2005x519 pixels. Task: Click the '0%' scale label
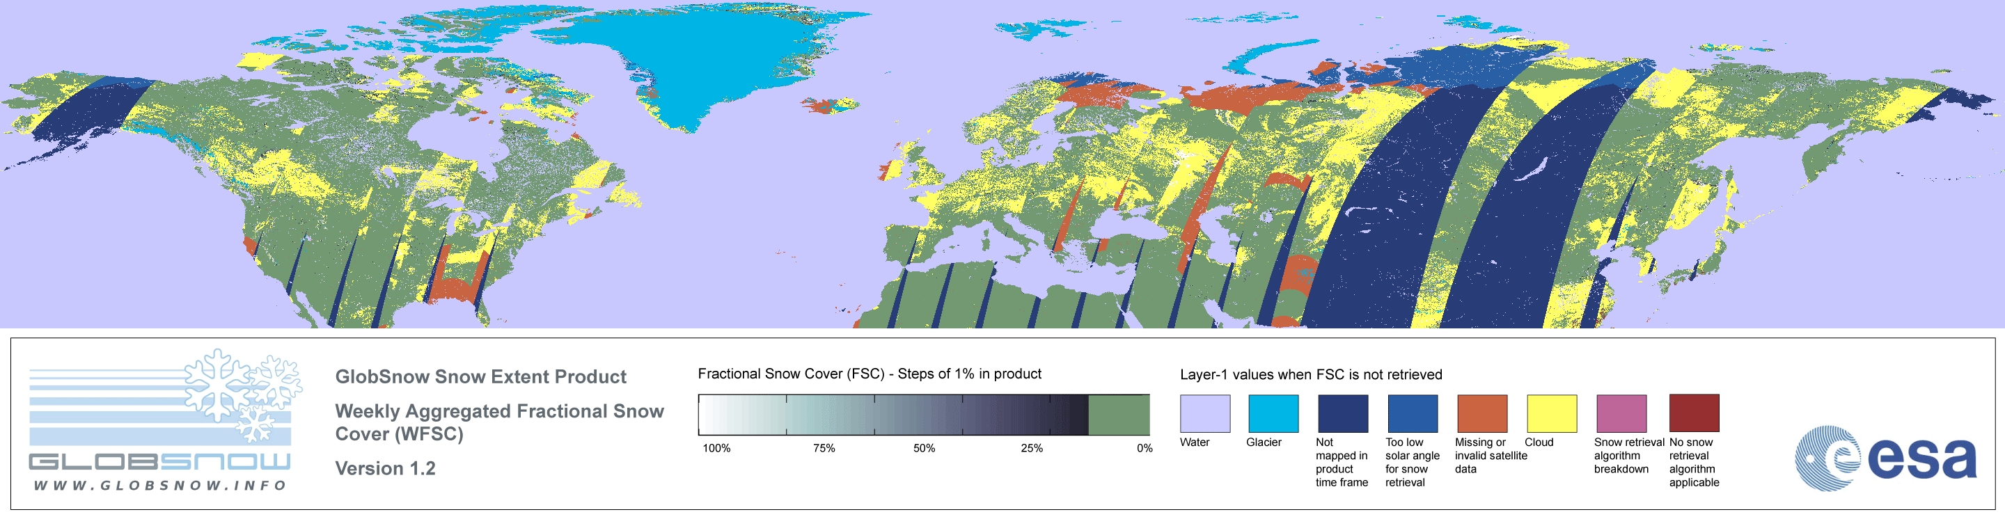click(1144, 448)
